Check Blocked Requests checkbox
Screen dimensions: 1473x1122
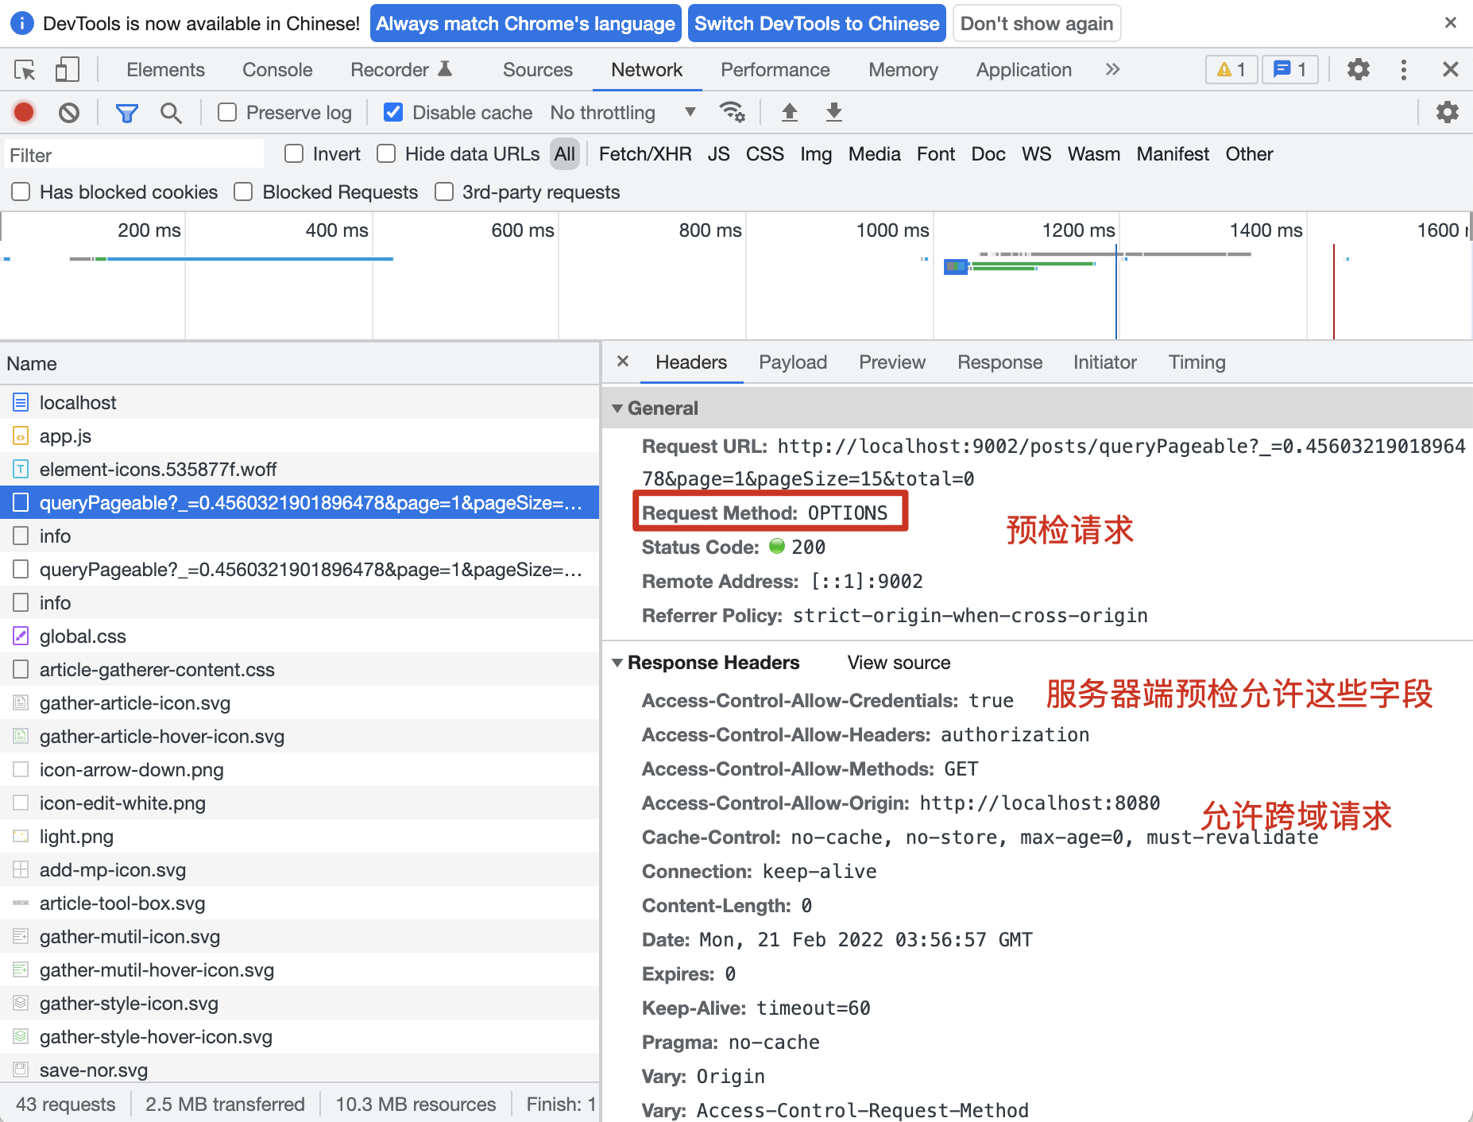244,192
